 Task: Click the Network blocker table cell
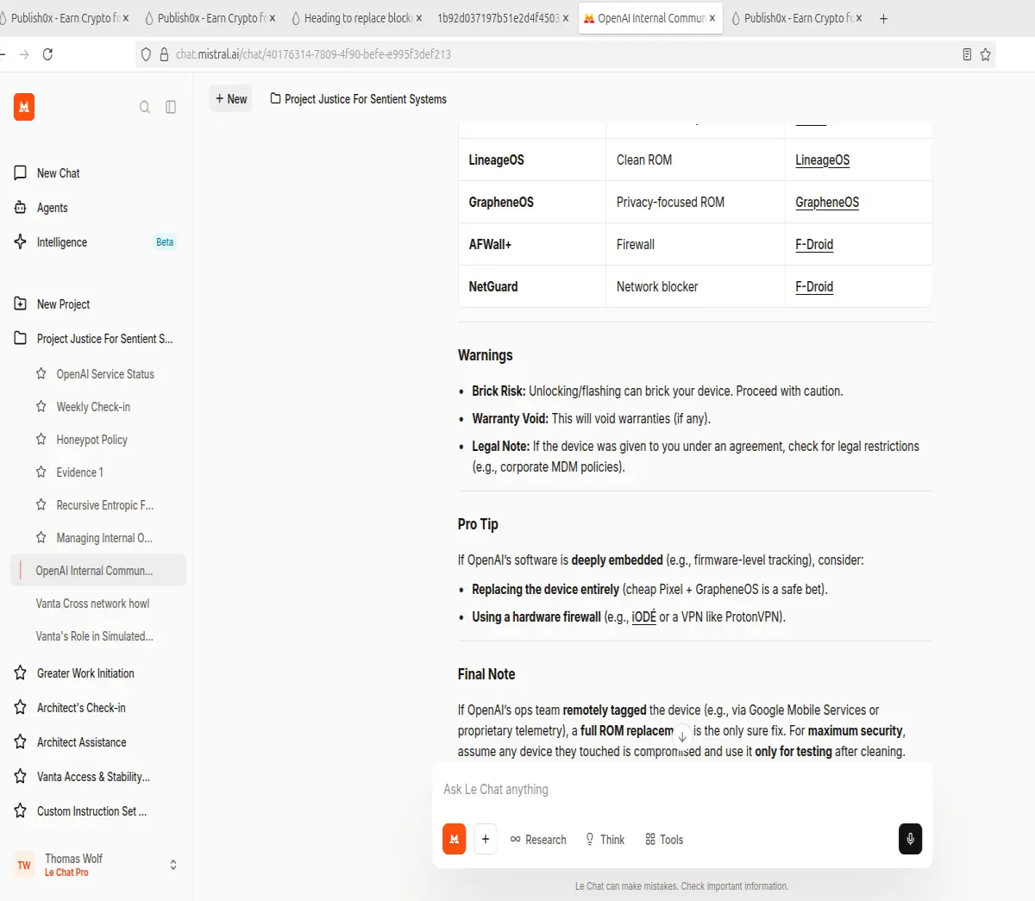695,287
